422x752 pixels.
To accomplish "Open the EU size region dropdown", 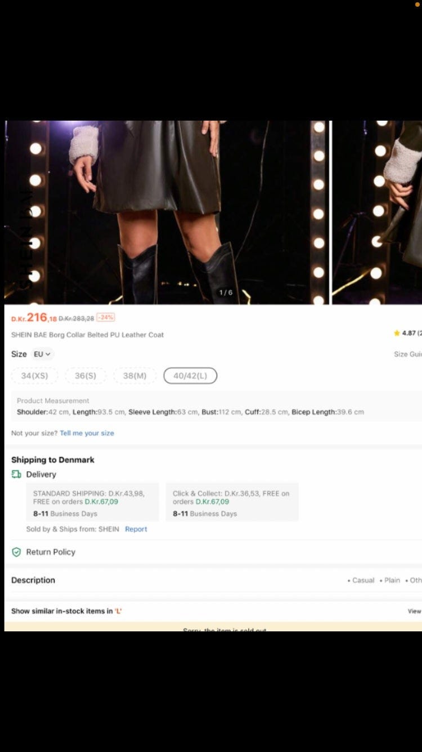I will [43, 354].
